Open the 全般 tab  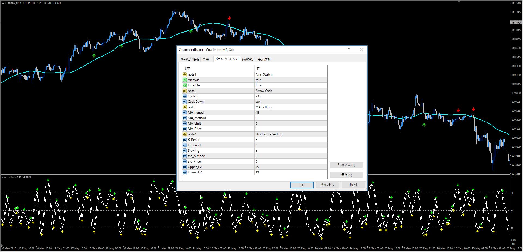click(x=206, y=59)
